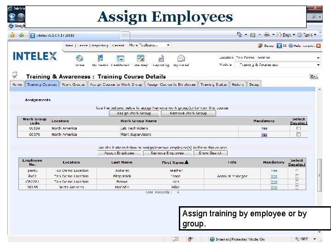Open the browser Tools menu dropdown

[307, 34]
